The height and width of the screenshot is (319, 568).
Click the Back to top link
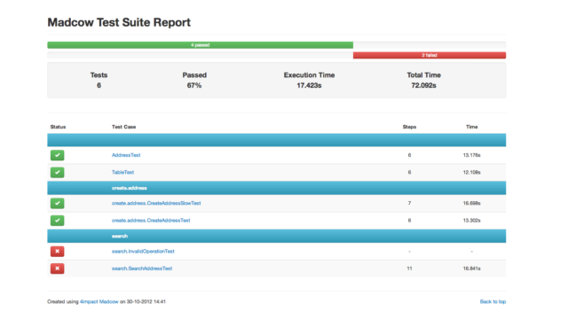pos(493,301)
